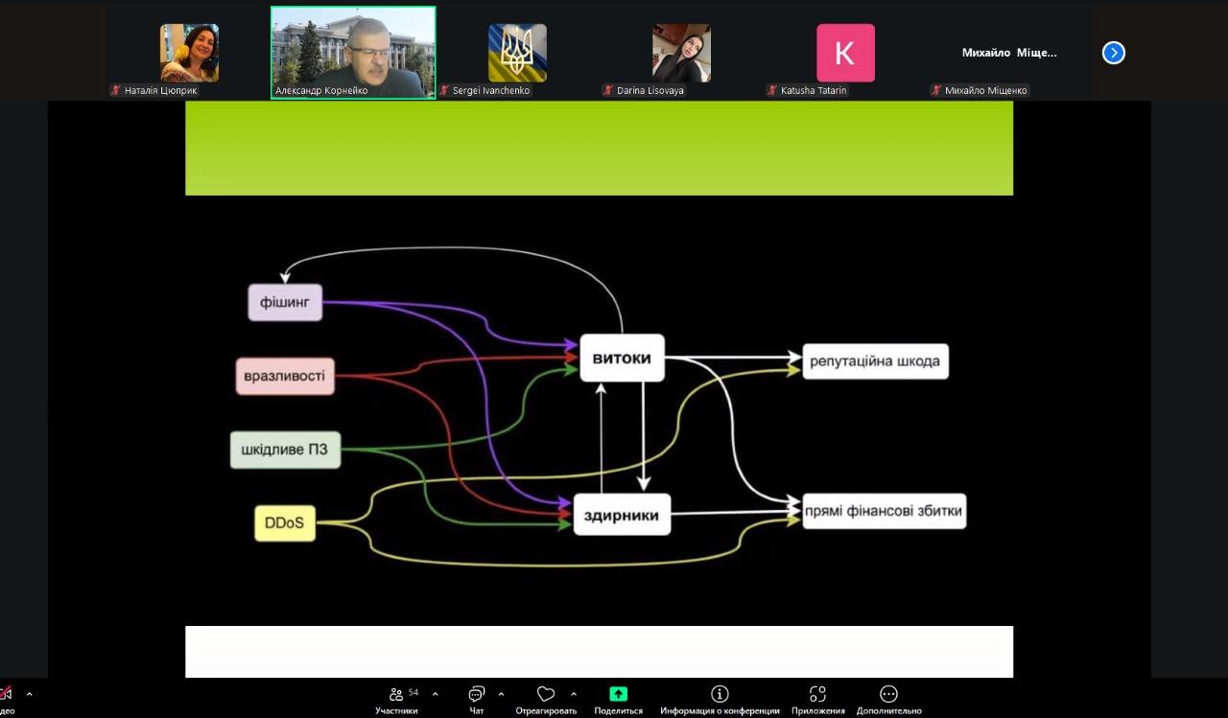This screenshot has height=718, width=1228.
Task: Select Sergei Ivanchenko's trident avatar
Action: click(517, 53)
